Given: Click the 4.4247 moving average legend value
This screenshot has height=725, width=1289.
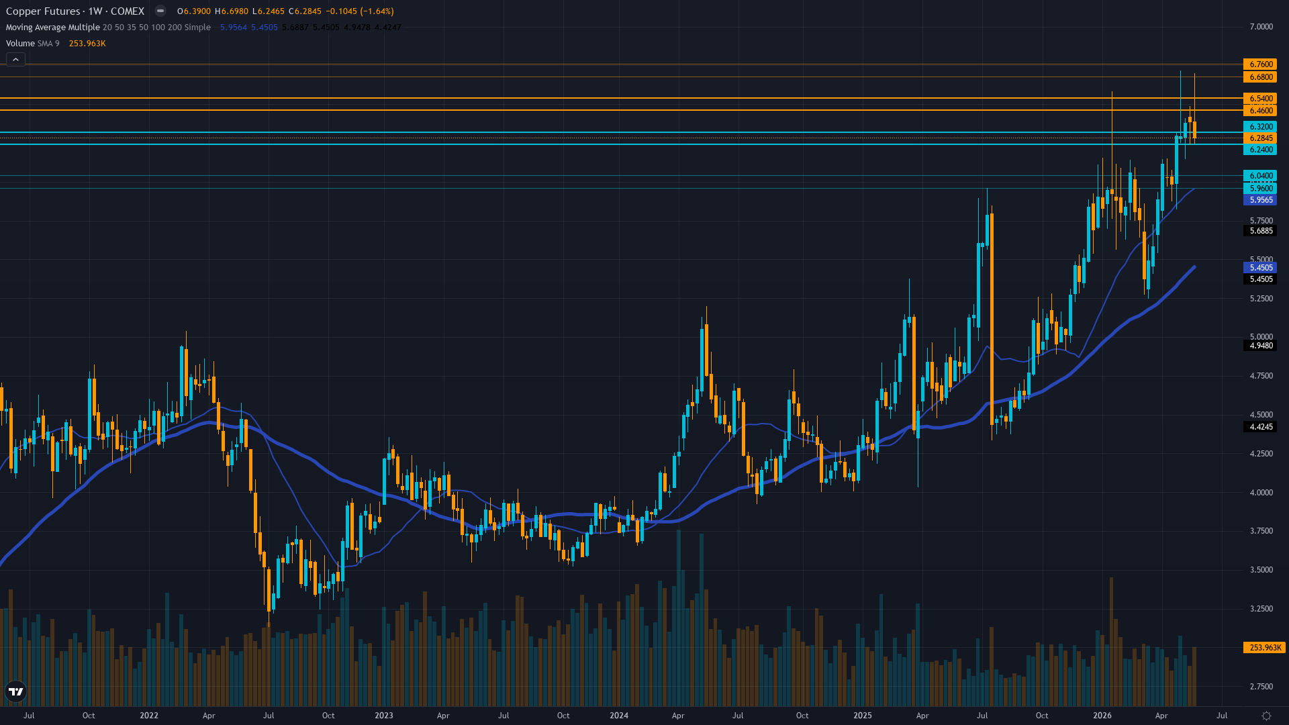Looking at the screenshot, I should pos(388,28).
